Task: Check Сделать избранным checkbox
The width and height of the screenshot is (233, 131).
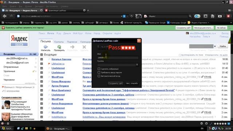Action: click(x=99, y=69)
